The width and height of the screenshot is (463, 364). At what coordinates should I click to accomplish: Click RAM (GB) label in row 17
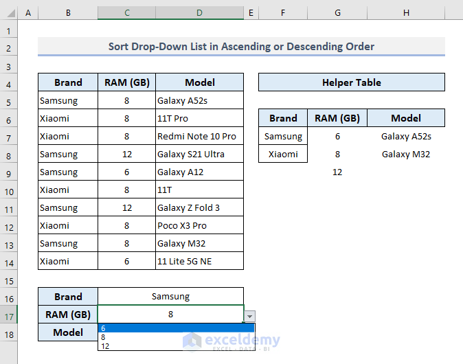pyautogui.click(x=68, y=315)
